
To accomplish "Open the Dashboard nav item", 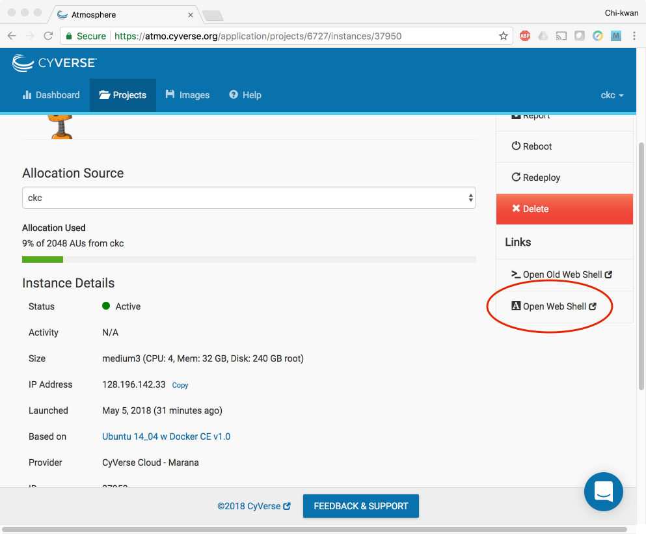I will (x=51, y=95).
